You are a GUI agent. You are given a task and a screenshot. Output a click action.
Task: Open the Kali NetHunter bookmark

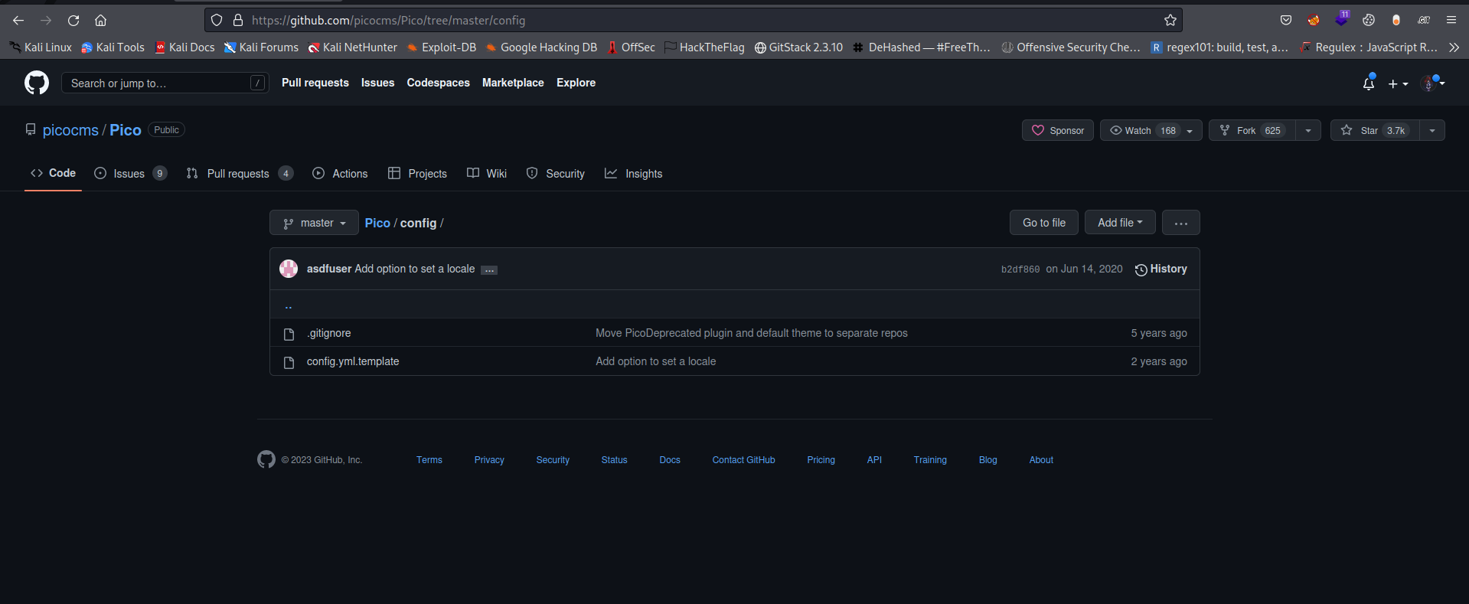pyautogui.click(x=353, y=47)
